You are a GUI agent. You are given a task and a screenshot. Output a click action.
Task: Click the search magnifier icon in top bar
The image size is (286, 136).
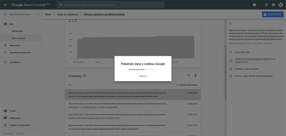pyautogui.click(x=61, y=5)
